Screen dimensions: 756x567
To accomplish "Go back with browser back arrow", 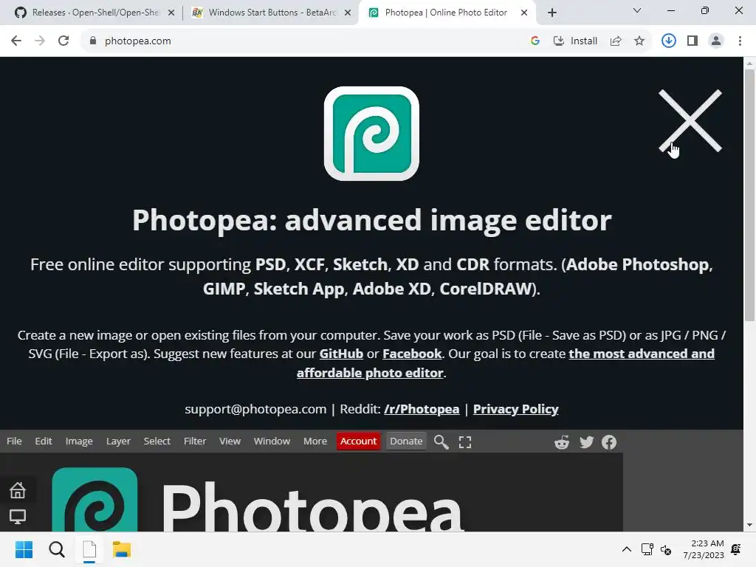I will tap(16, 41).
